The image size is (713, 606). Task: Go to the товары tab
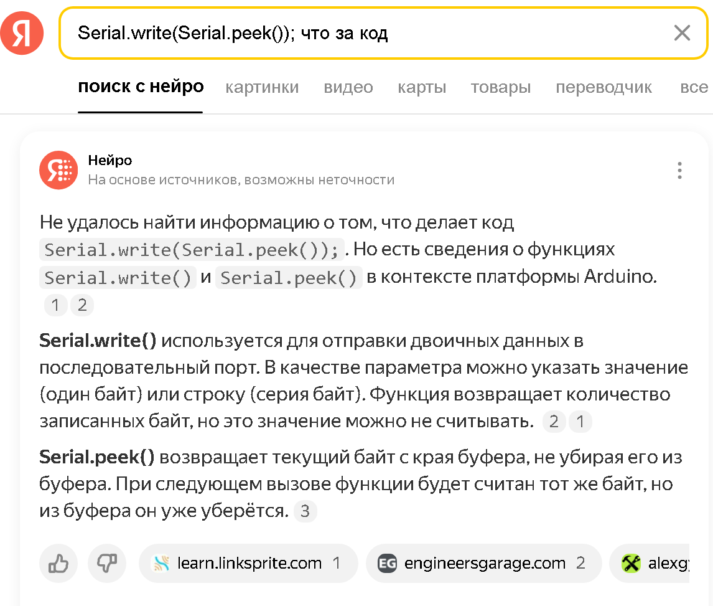[x=500, y=87]
